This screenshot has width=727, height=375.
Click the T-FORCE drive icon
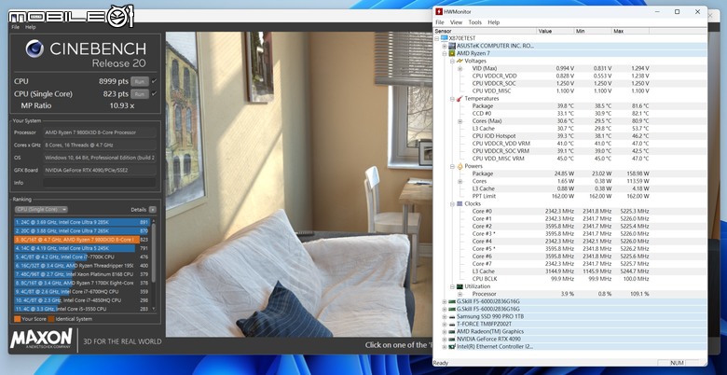coord(452,324)
